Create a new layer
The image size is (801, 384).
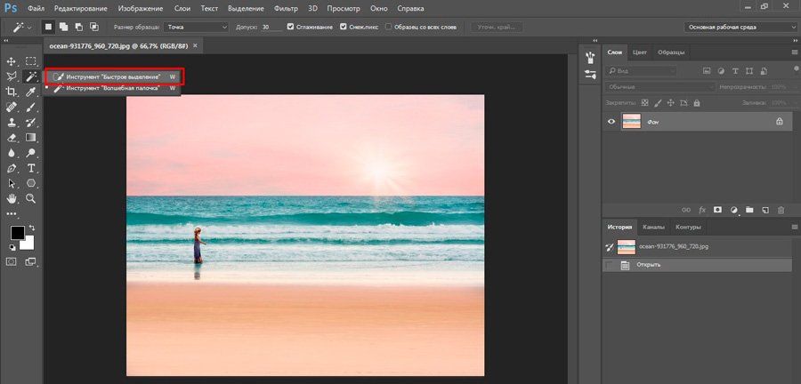[x=765, y=210]
